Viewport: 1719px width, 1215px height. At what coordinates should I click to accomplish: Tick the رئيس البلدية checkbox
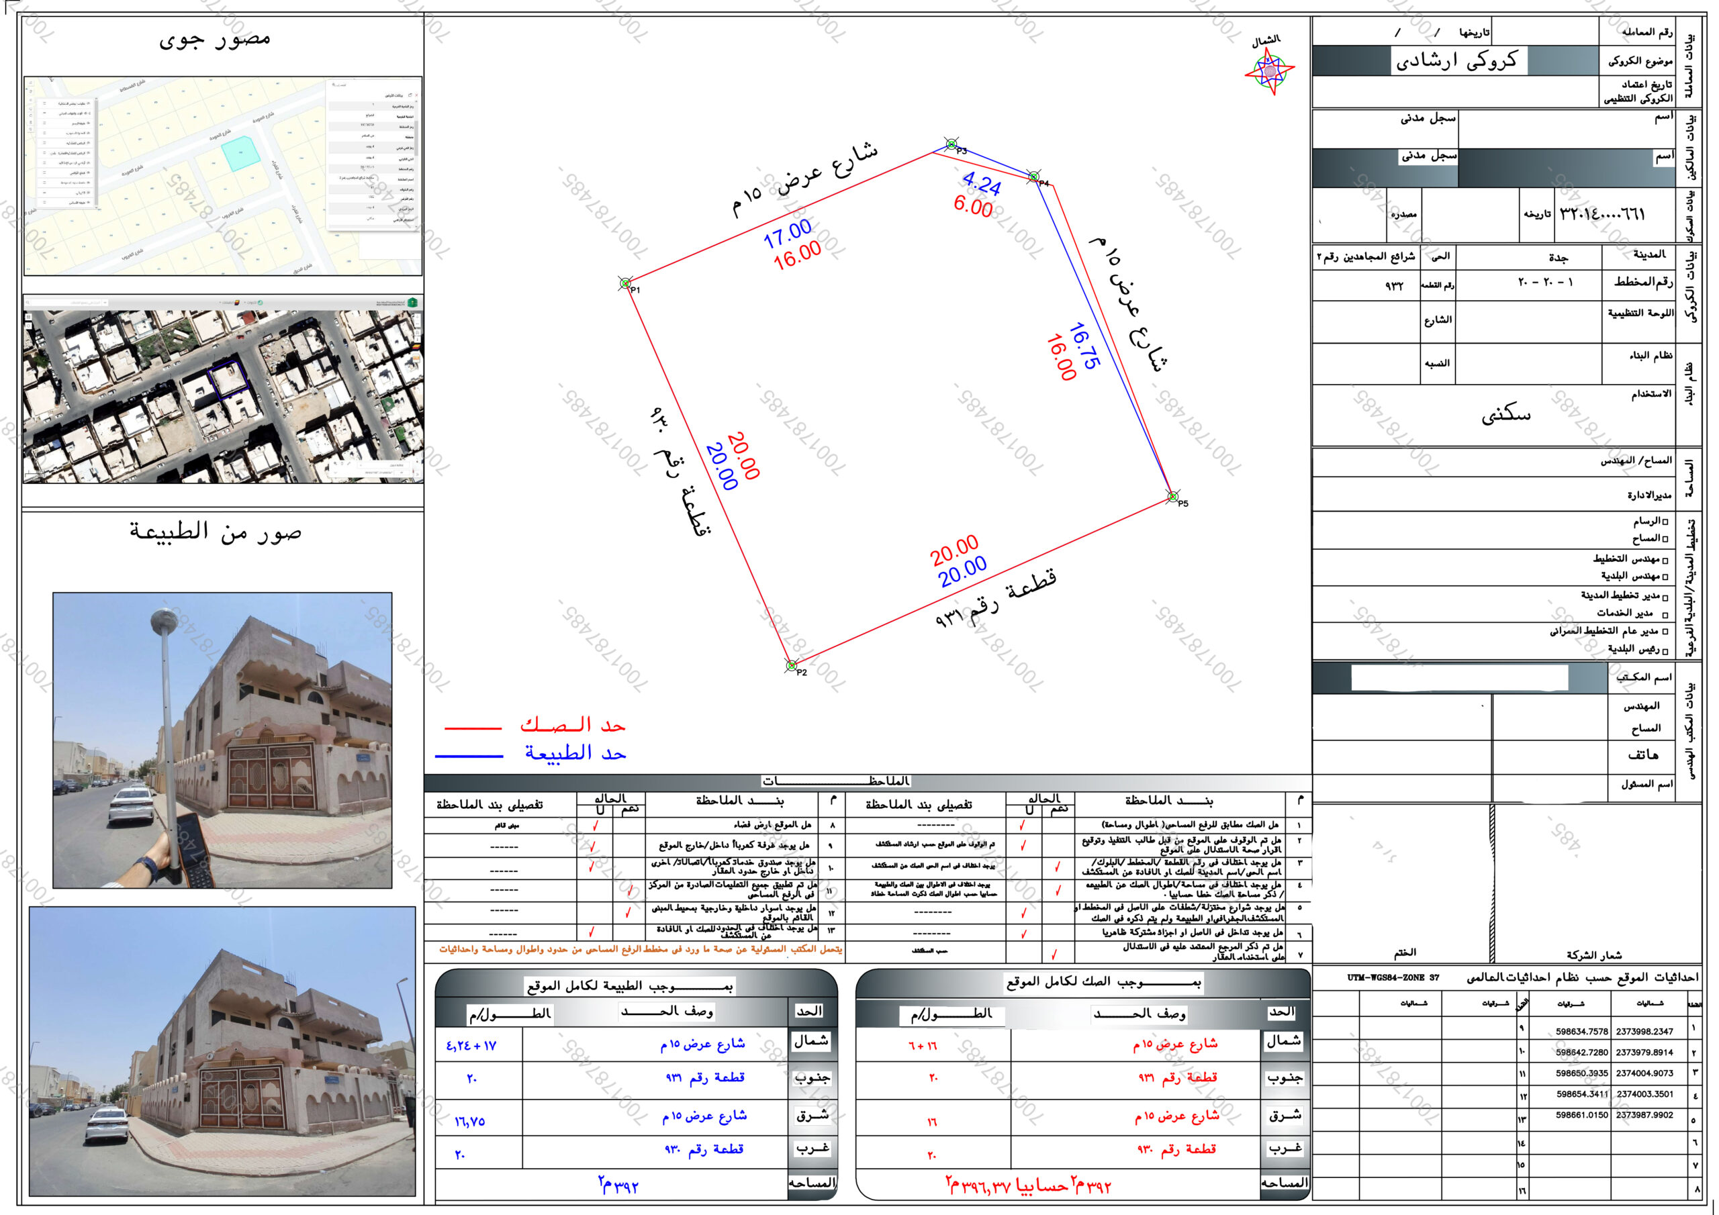pos(1665,650)
